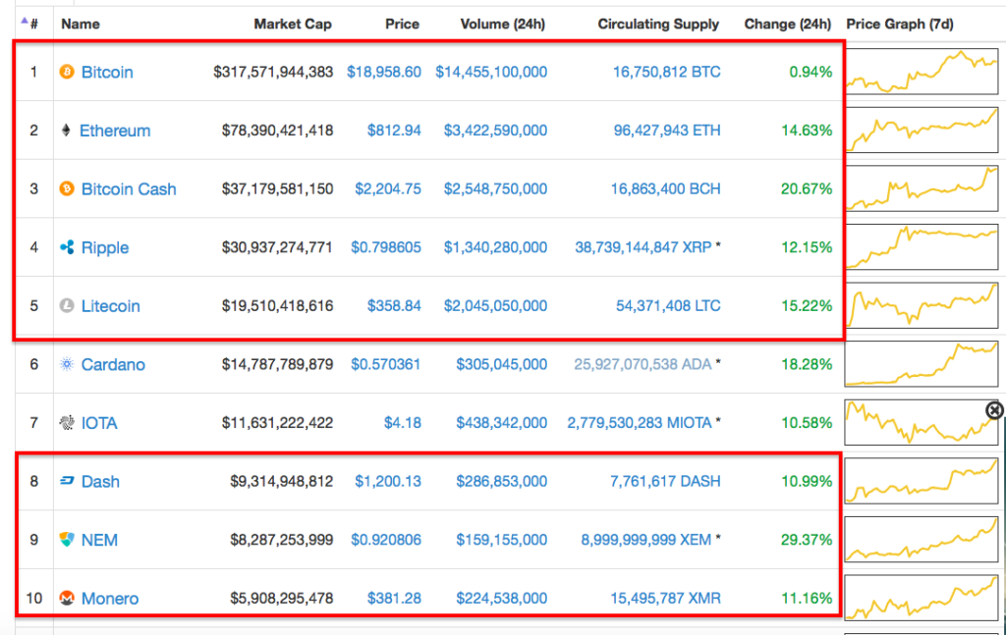Click the Bitcoin Cash logo icon
The image size is (1006, 635).
[67, 189]
